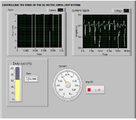This screenshot has height=120, width=136.
Task: Click the PWM waveform graph area
Action: click(x=39, y=31)
